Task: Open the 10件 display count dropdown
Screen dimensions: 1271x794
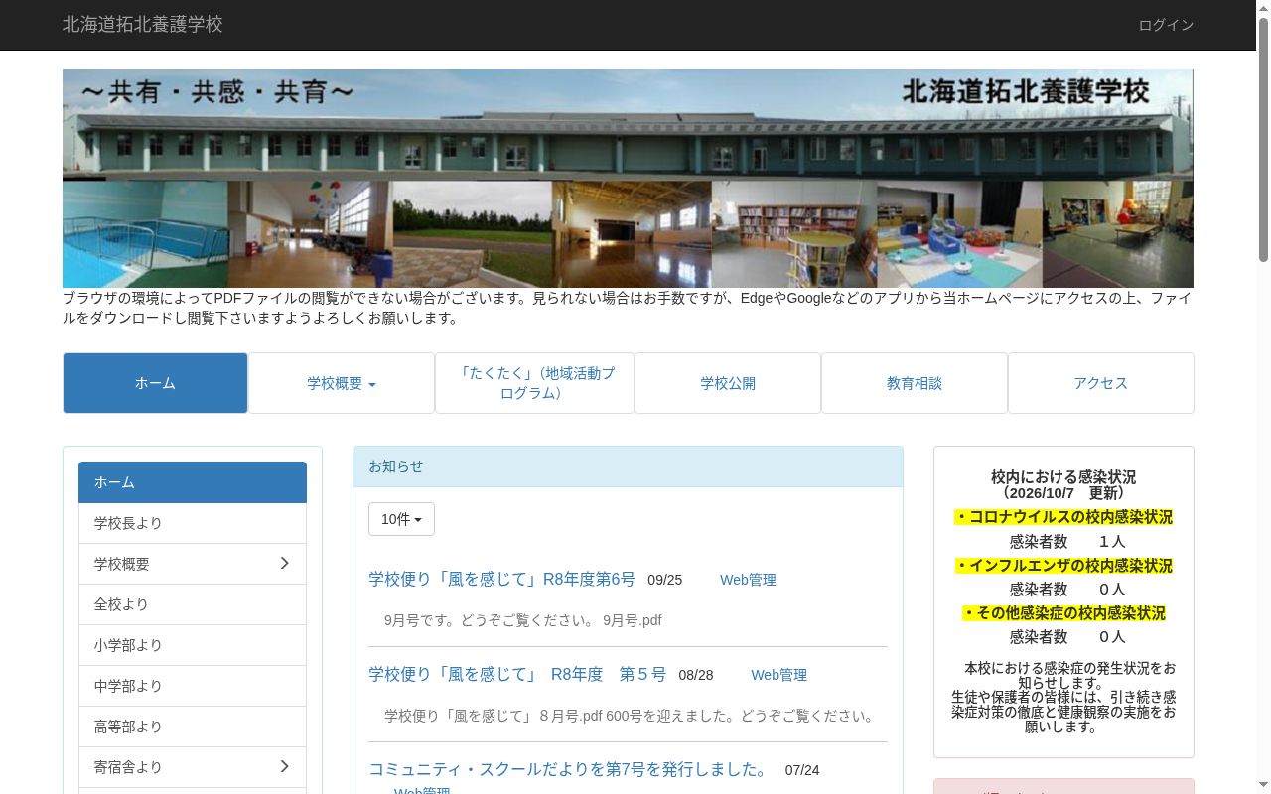Action: tap(401, 519)
